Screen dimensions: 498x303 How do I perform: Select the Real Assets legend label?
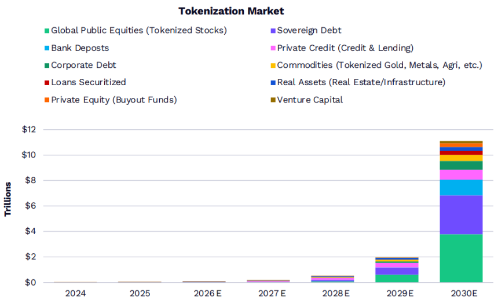pyautogui.click(x=361, y=82)
